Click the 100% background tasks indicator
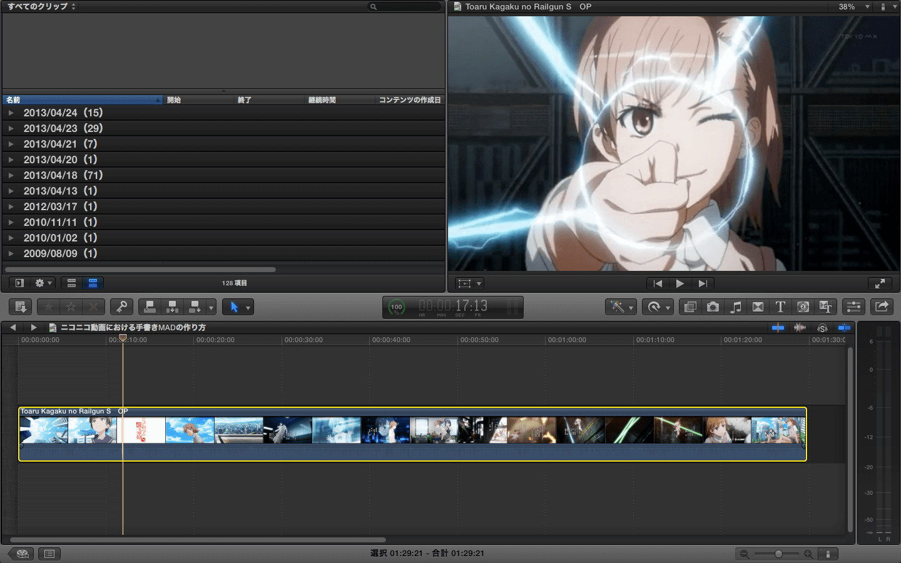The height and width of the screenshot is (563, 901). 397,307
